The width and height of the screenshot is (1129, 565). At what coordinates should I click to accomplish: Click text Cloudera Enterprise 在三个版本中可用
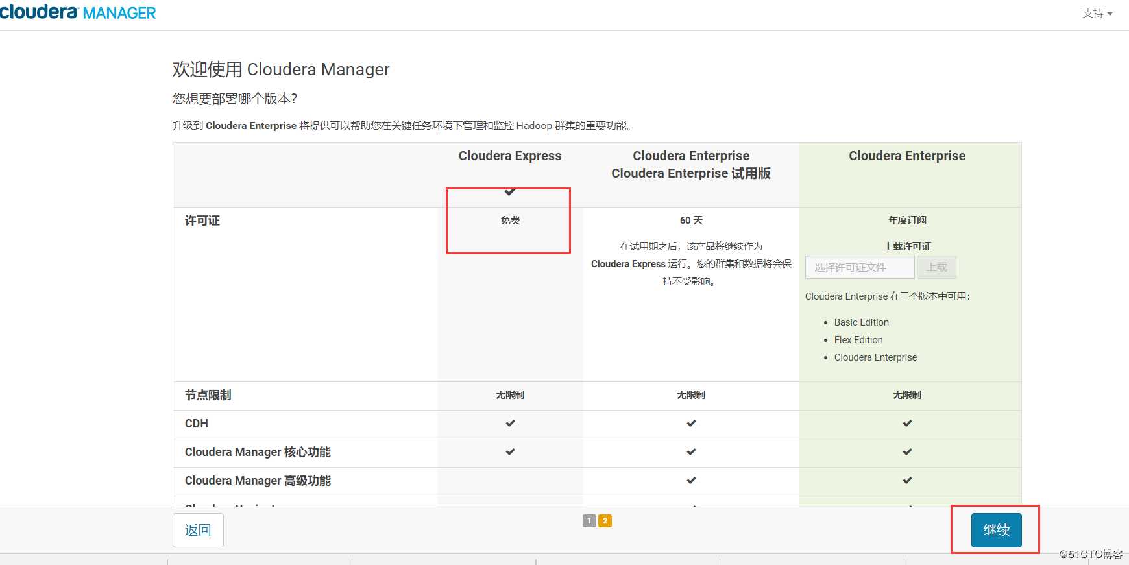[888, 296]
